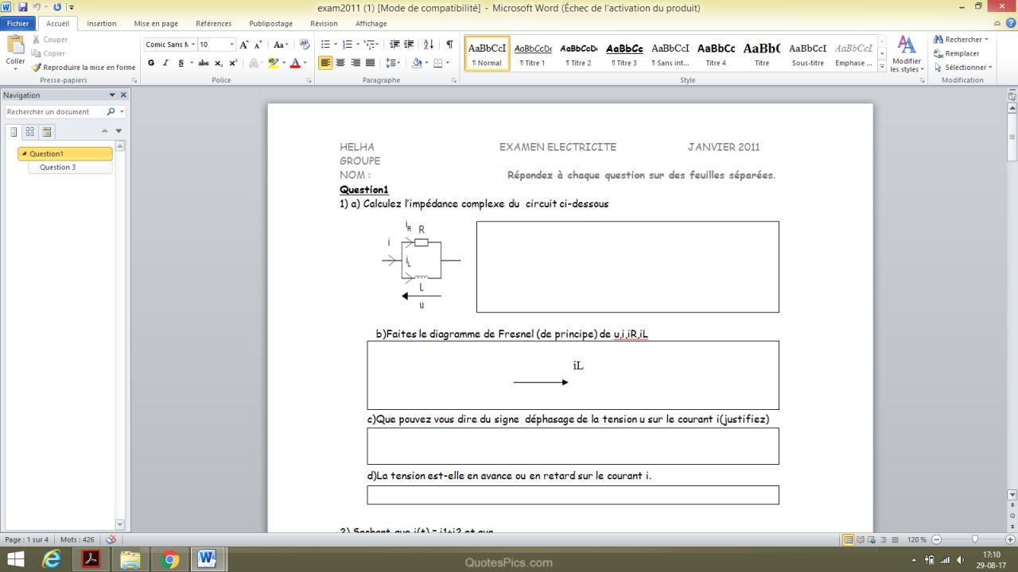The width and height of the screenshot is (1018, 572).
Task: Close the Navigation pane
Action: [123, 95]
